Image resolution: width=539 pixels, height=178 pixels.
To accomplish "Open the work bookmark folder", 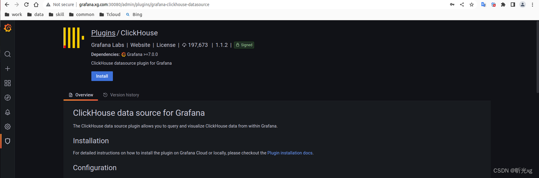I will [13, 14].
